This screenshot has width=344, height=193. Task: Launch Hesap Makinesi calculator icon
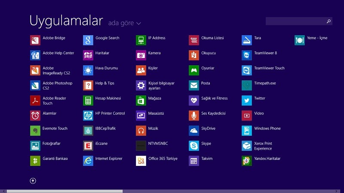pyautogui.click(x=88, y=101)
